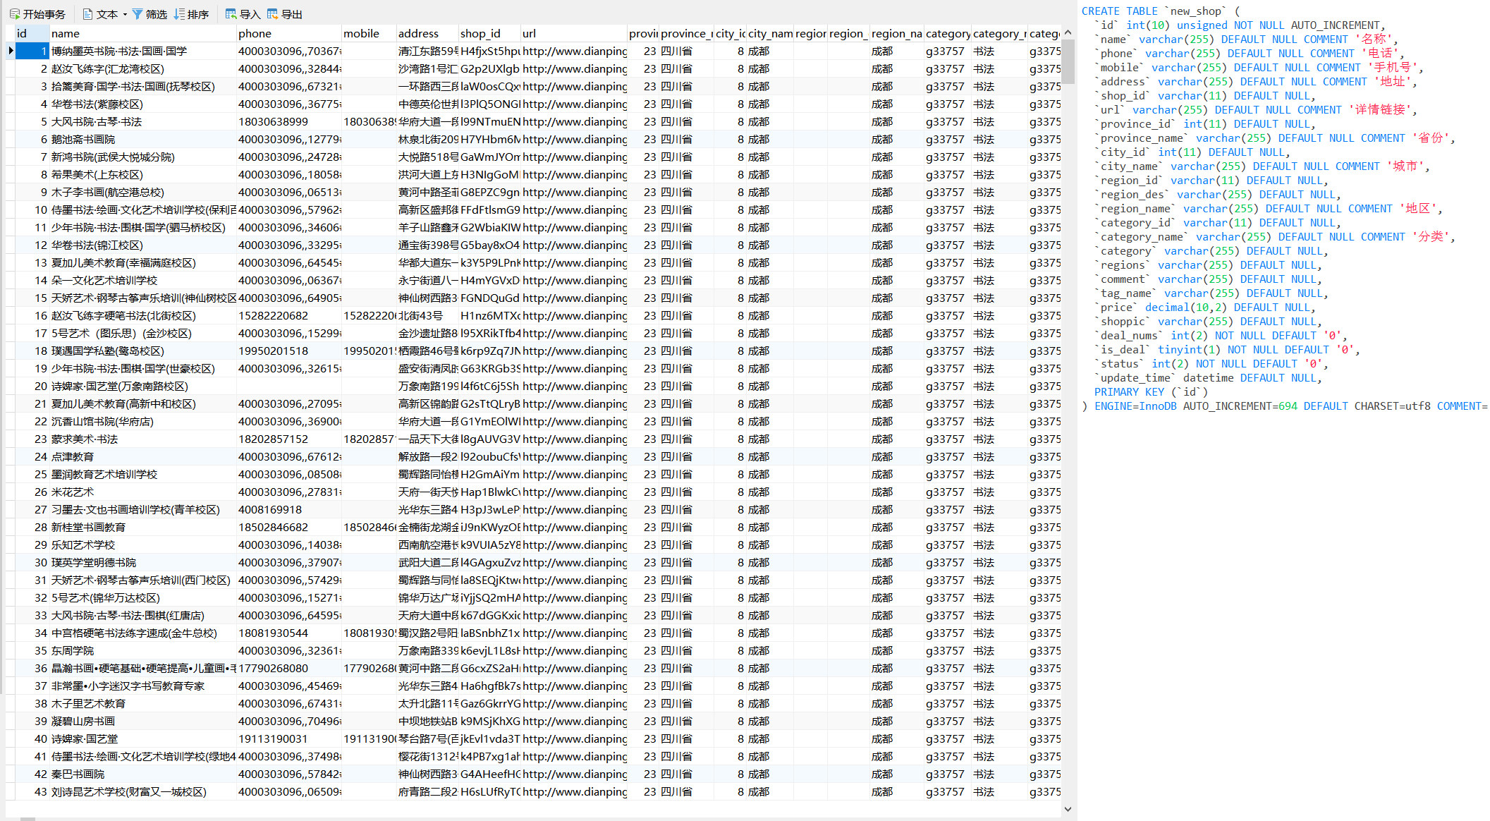Open the 文本 view dropdown

105,14
